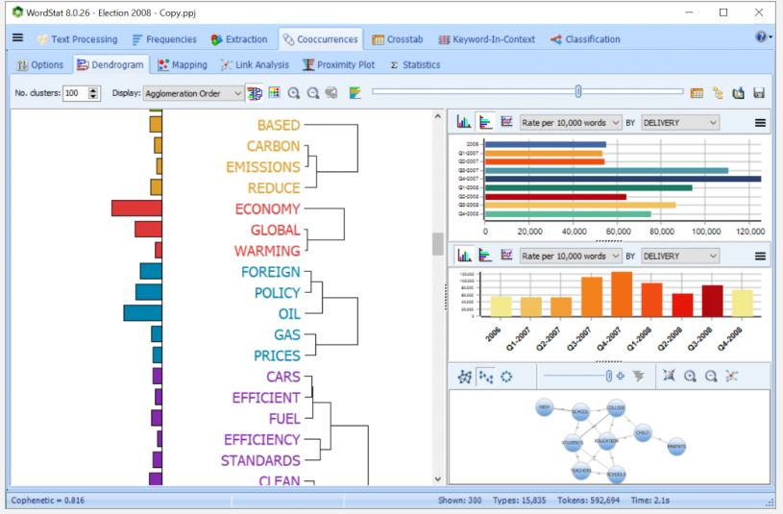Click the colored bars side chart icon
The image size is (783, 514).
355,93
